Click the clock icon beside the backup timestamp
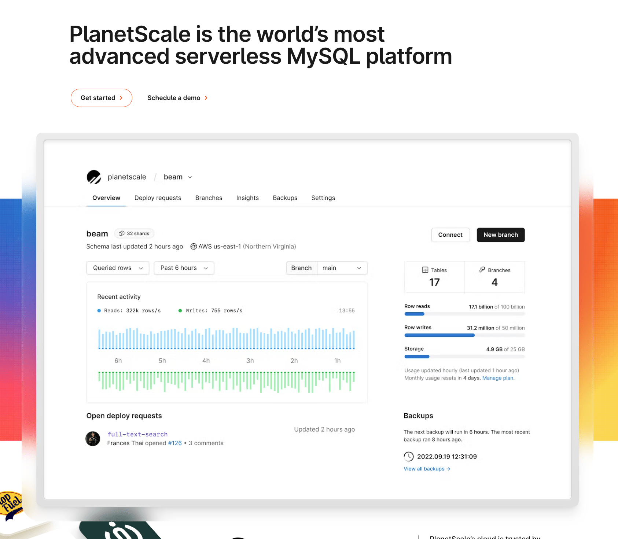This screenshot has height=539, width=618. 408,457
